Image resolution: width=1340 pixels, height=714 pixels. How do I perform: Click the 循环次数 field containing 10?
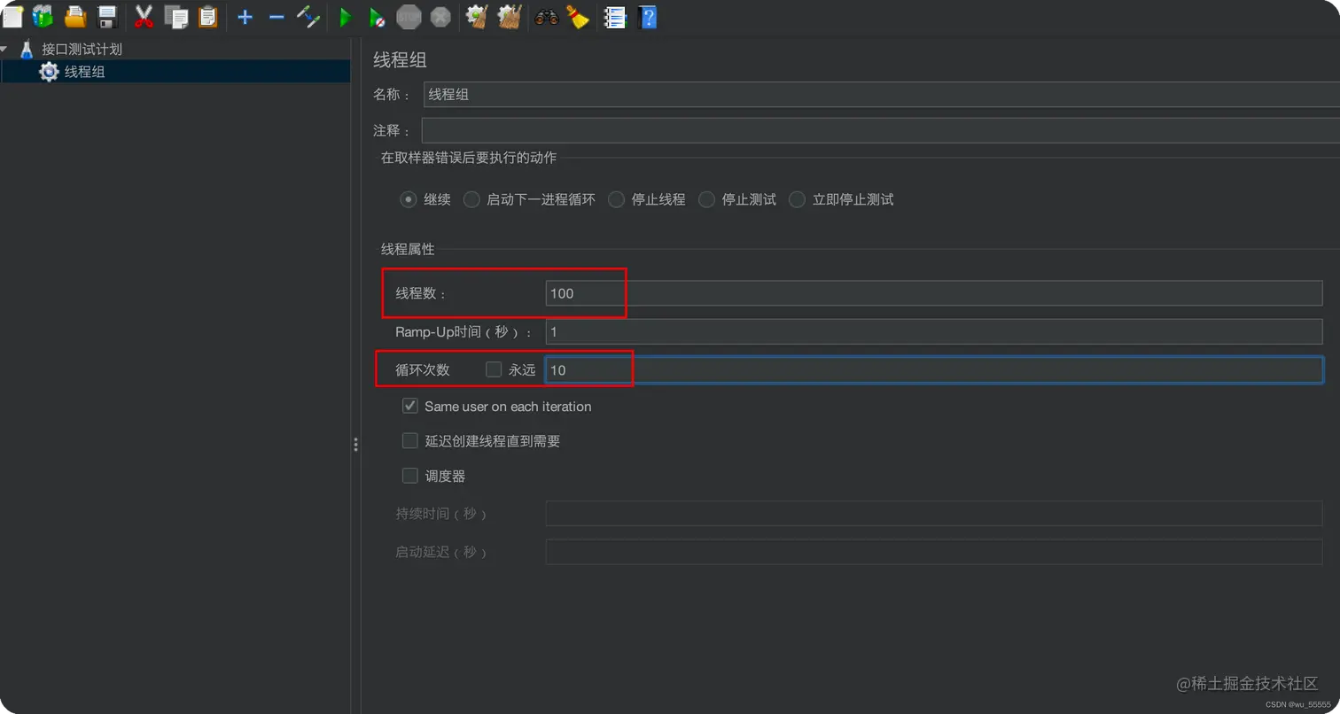click(934, 369)
